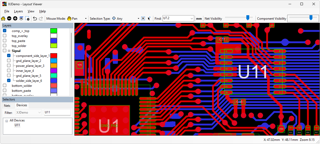This screenshot has width=320, height=144.
Task: Click the clear selection X icon
Action: click(143, 18)
